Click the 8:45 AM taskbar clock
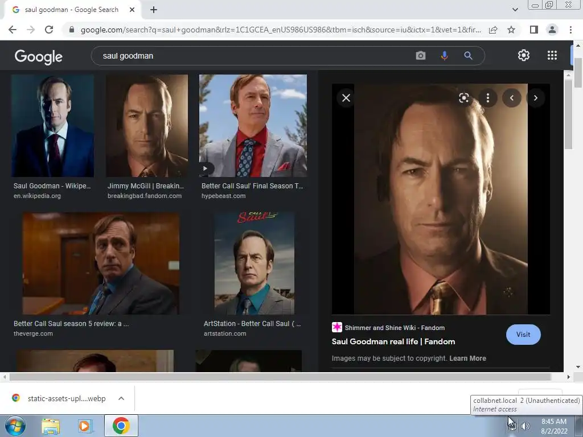The width and height of the screenshot is (583, 437). click(x=553, y=422)
